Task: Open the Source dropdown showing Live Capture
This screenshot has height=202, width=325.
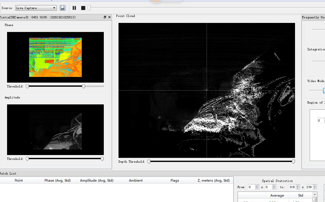Action: (36, 8)
